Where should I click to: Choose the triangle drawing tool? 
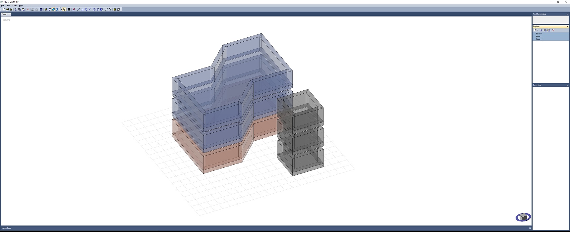tap(82, 9)
